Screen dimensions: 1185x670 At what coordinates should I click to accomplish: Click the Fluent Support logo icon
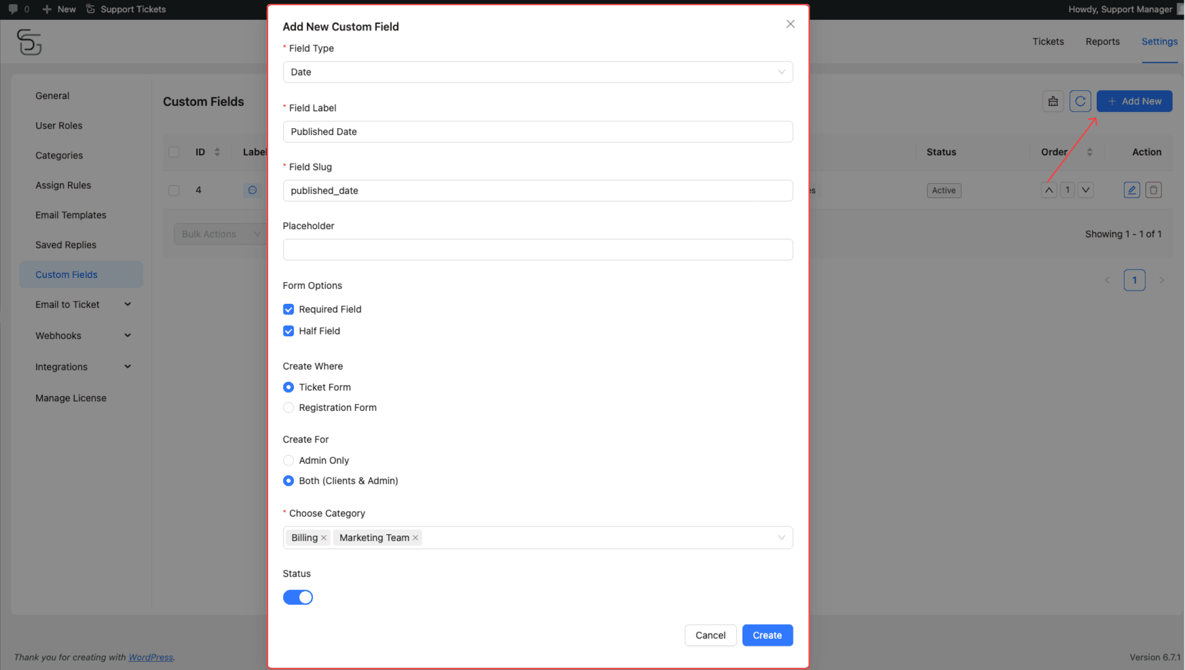[29, 42]
